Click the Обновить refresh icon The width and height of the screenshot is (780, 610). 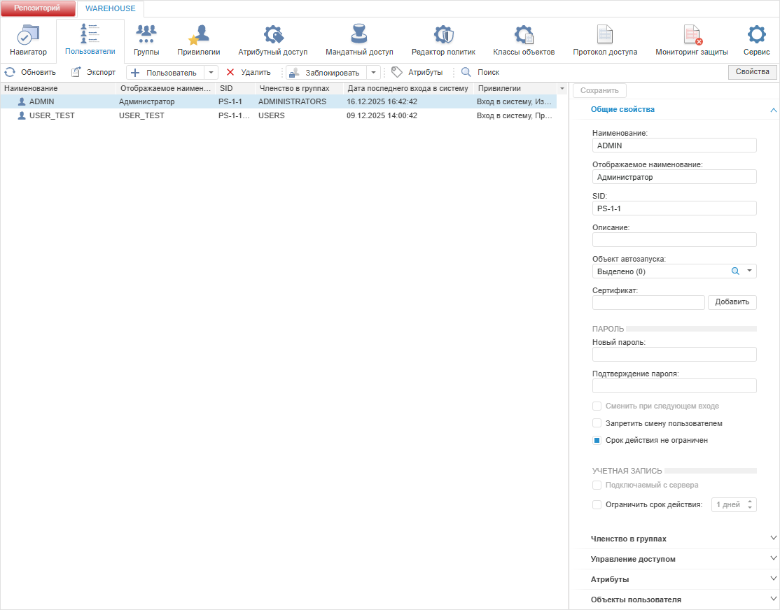(10, 72)
